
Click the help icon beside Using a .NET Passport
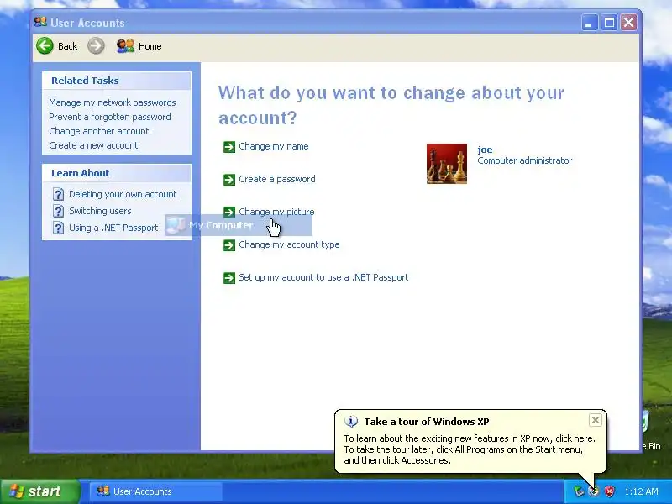click(58, 228)
